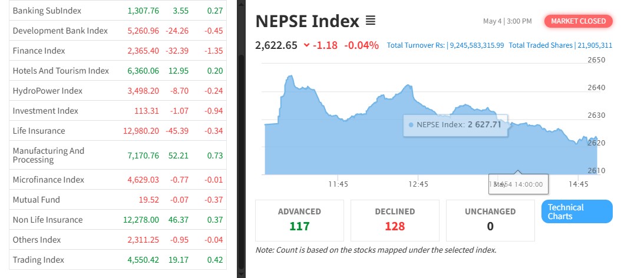Viewport: 621px width, 278px height.
Task: Click the MARKET CLOSED badge
Action: click(x=577, y=21)
